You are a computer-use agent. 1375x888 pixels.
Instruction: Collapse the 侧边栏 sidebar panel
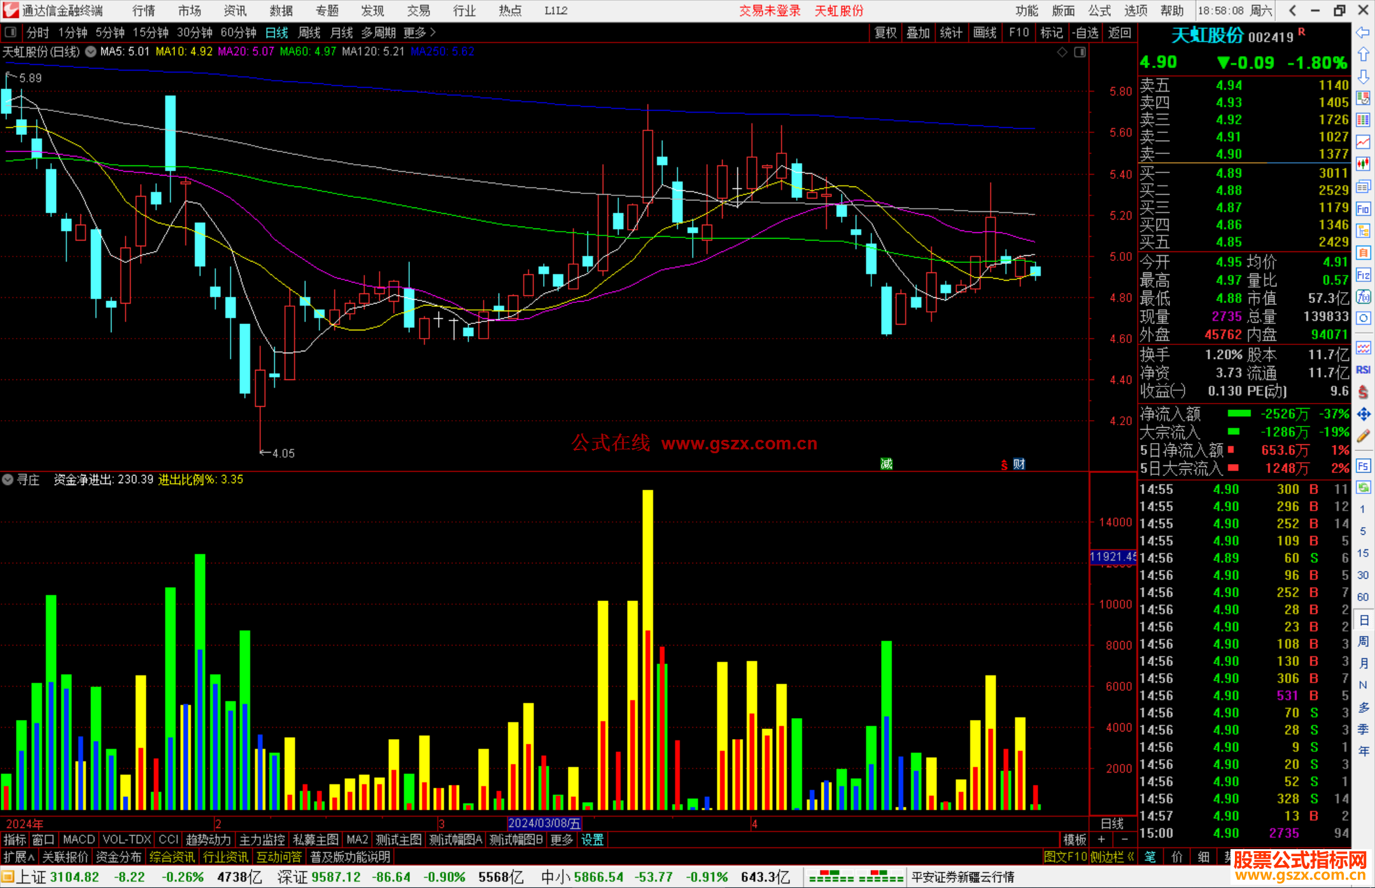point(1112,857)
